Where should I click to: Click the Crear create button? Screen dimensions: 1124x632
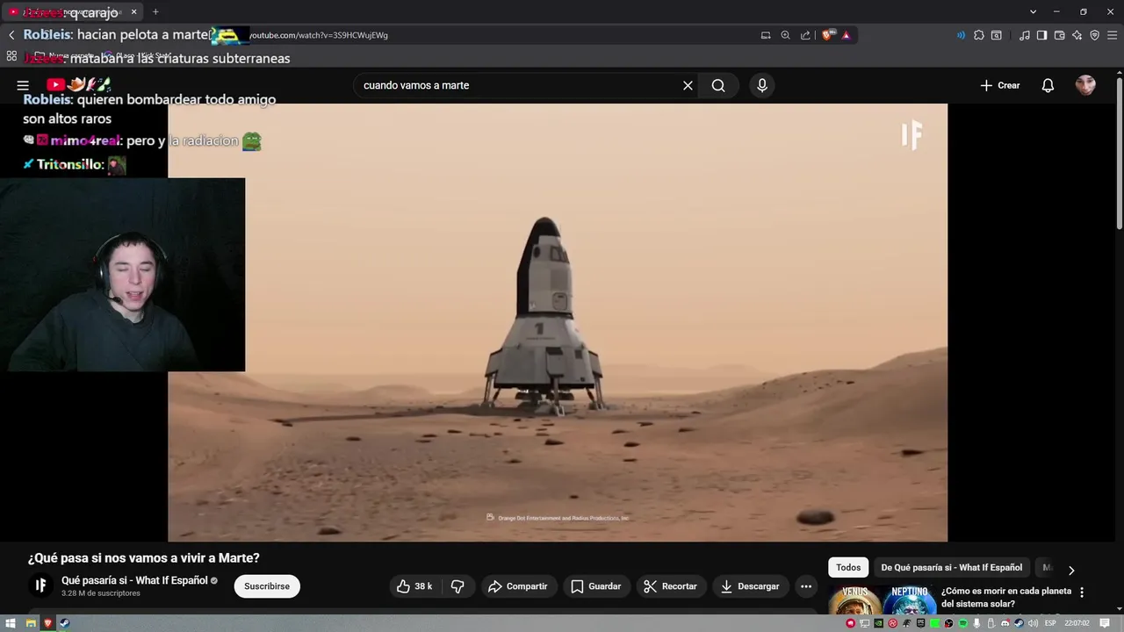point(1000,85)
